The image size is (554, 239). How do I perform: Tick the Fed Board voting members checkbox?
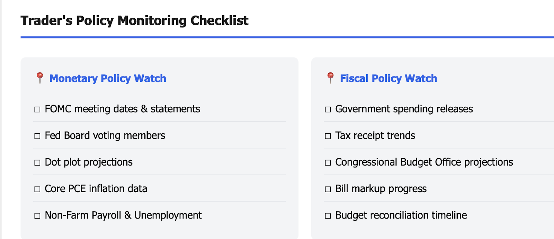(37, 136)
